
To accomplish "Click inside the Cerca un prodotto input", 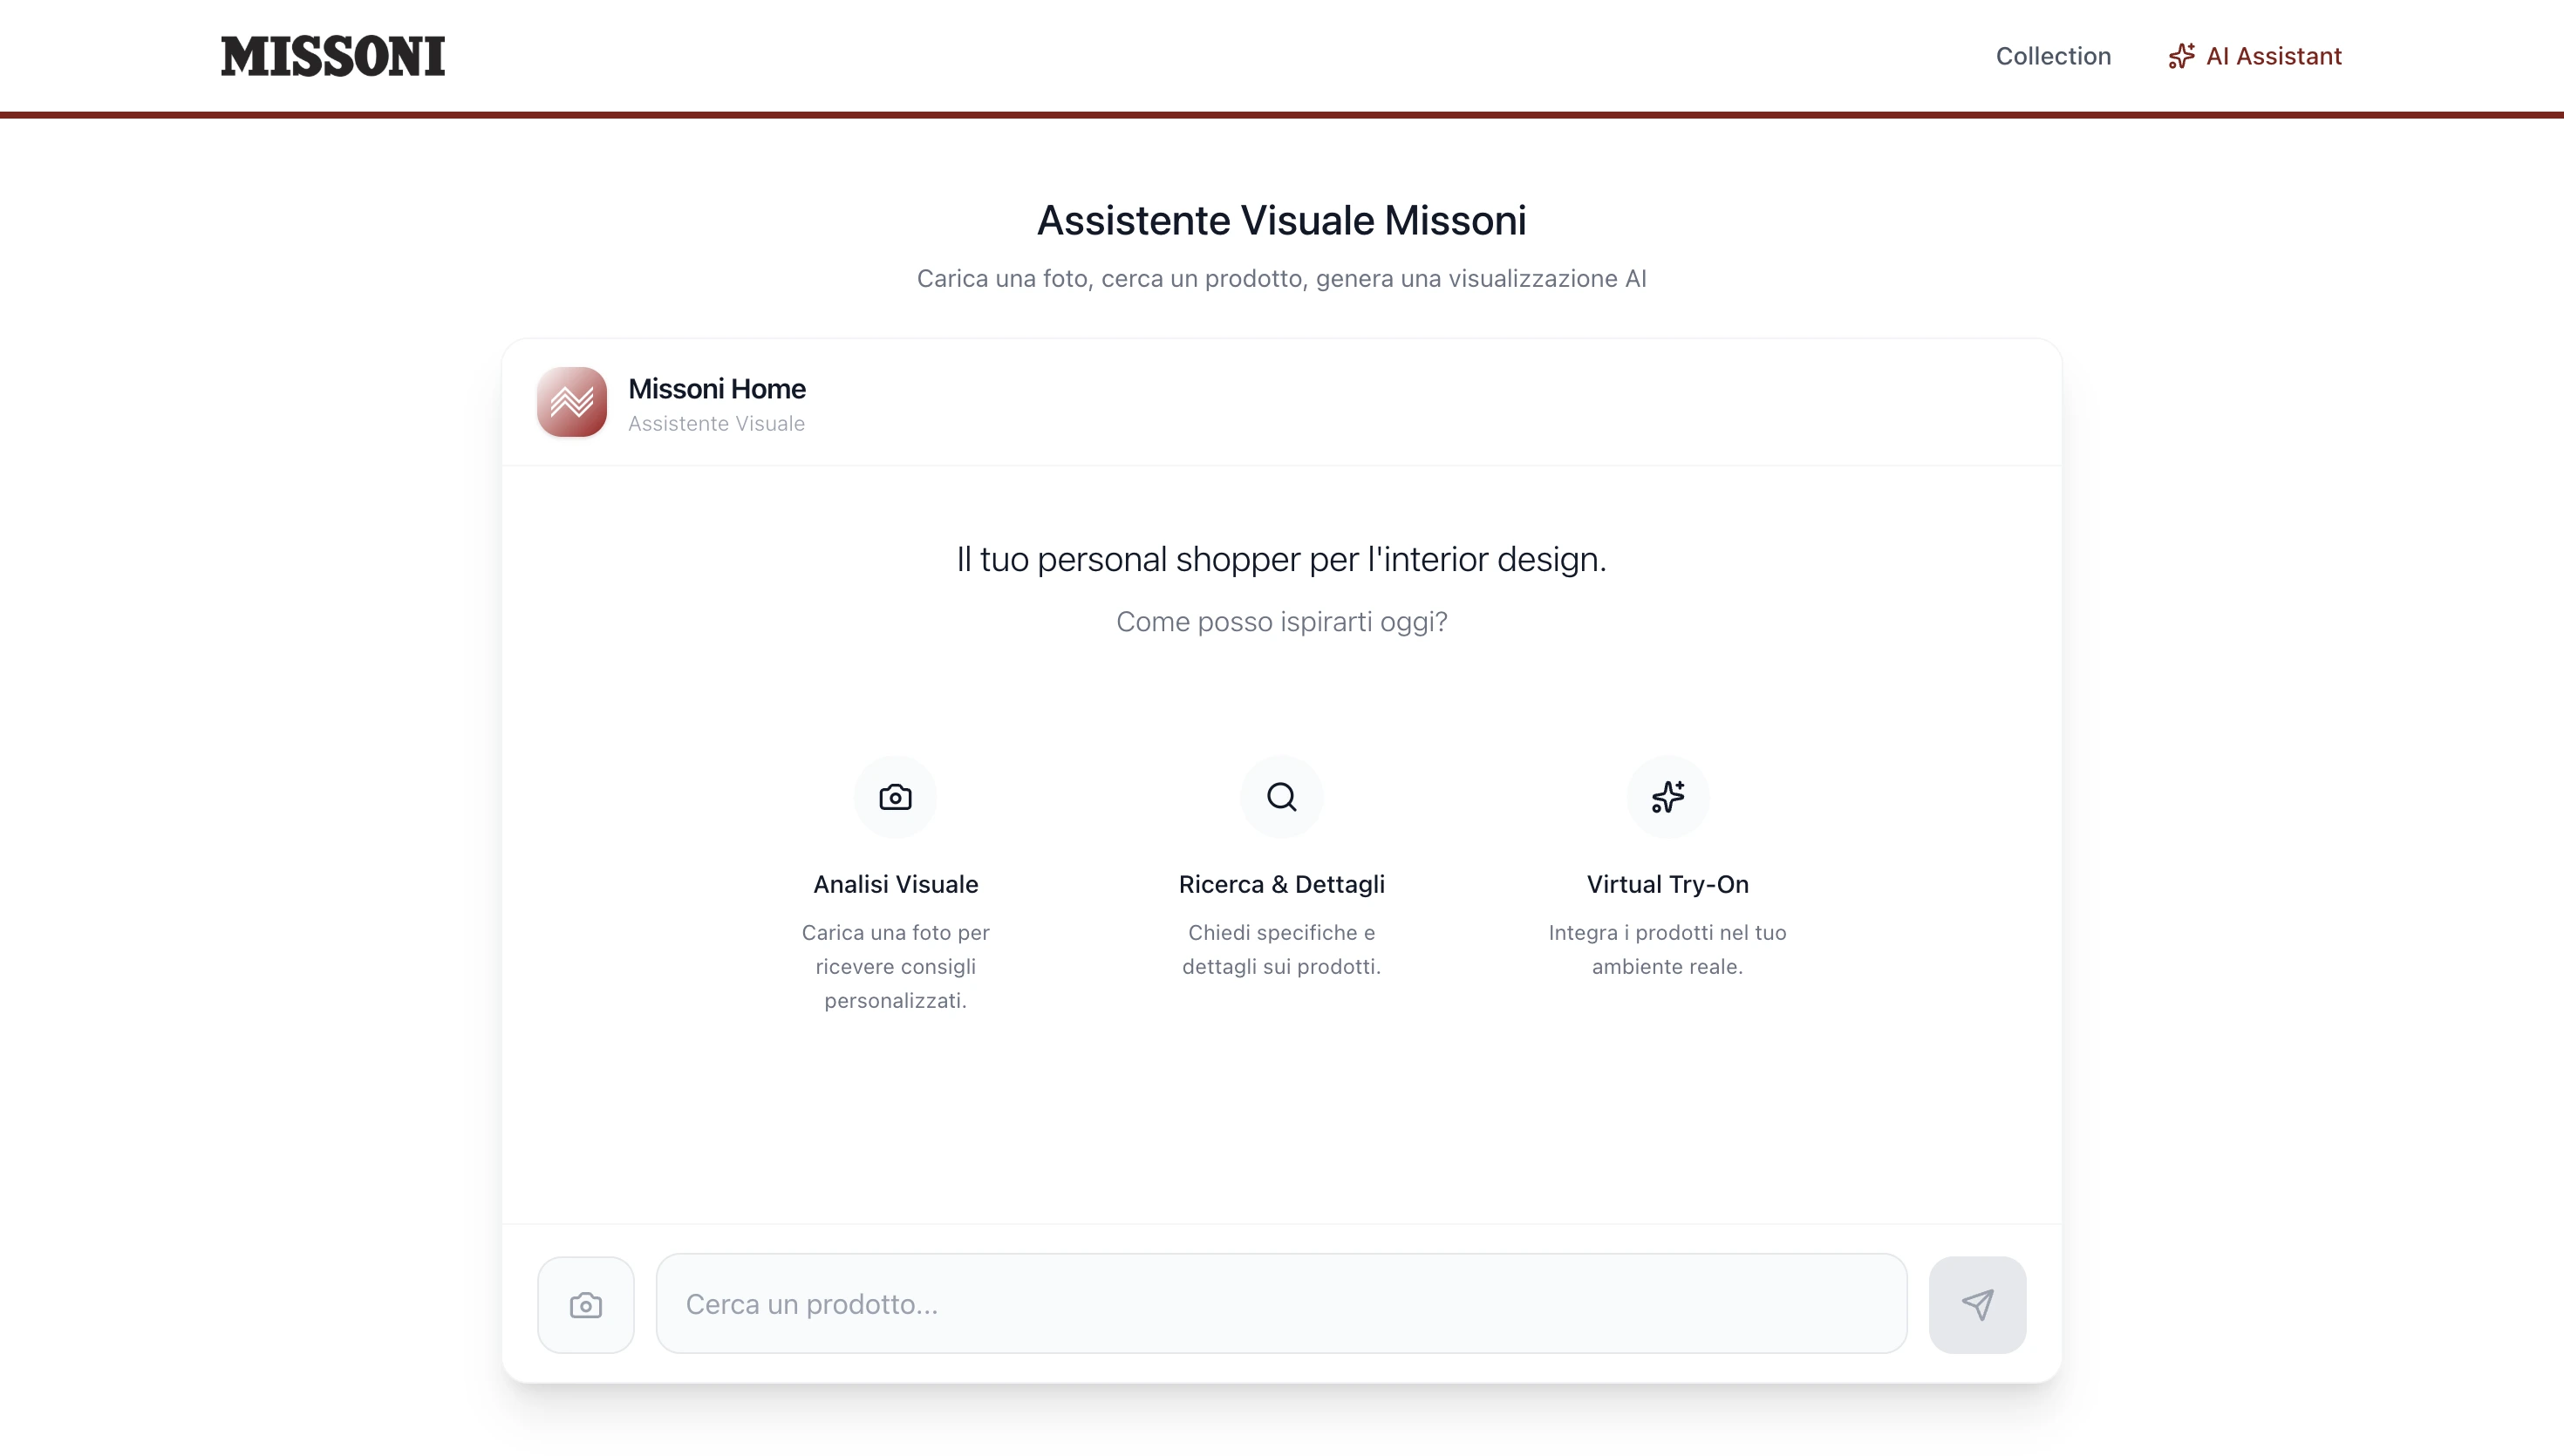I will pyautogui.click(x=1280, y=1304).
